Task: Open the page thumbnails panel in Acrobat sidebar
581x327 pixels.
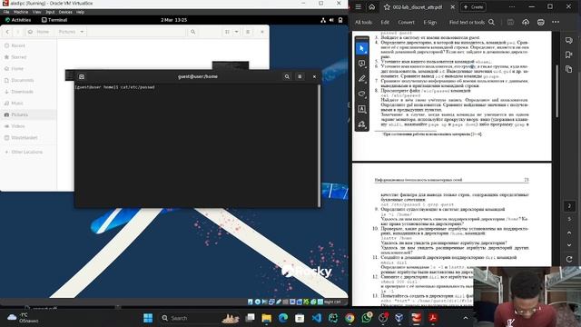Action: click(569, 69)
